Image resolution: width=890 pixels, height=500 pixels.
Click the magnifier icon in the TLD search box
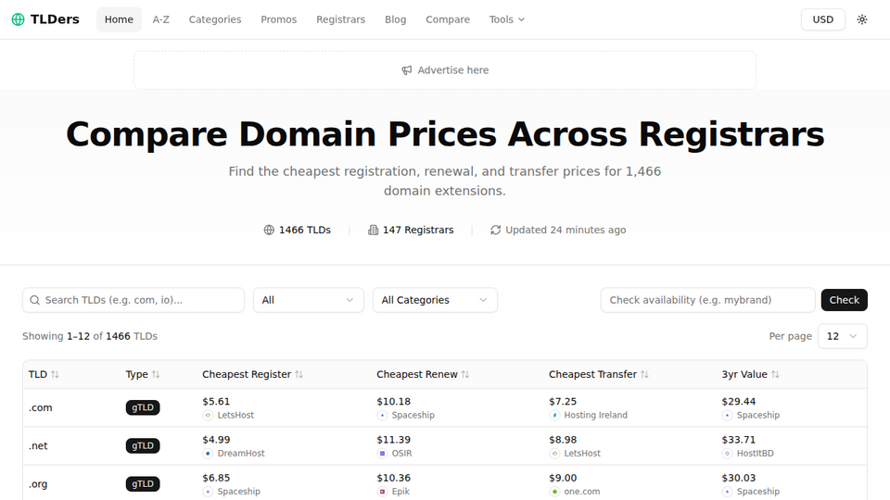[34, 300]
